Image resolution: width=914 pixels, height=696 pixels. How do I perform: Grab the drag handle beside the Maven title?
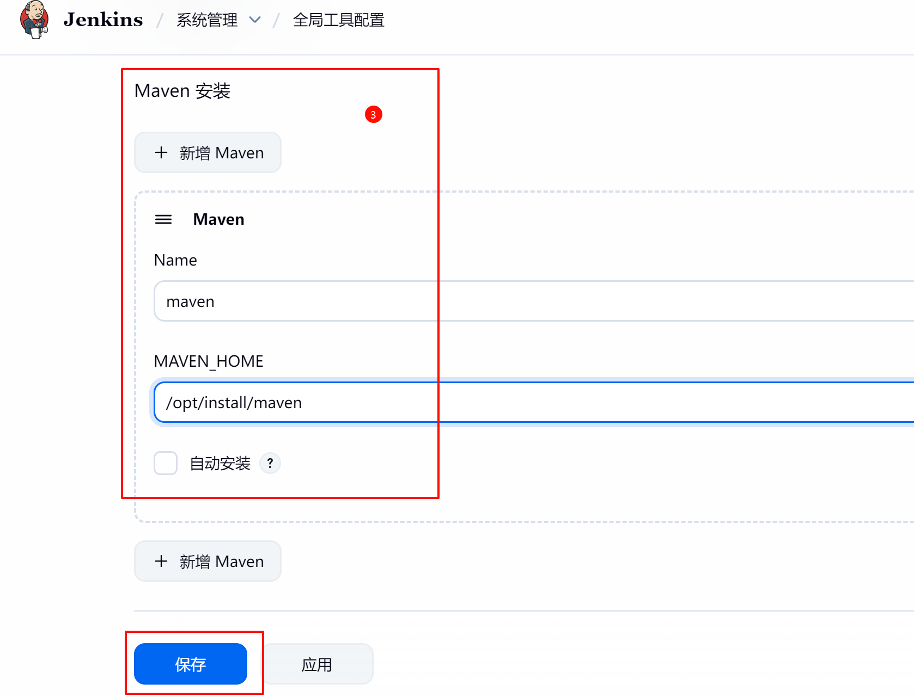point(163,219)
